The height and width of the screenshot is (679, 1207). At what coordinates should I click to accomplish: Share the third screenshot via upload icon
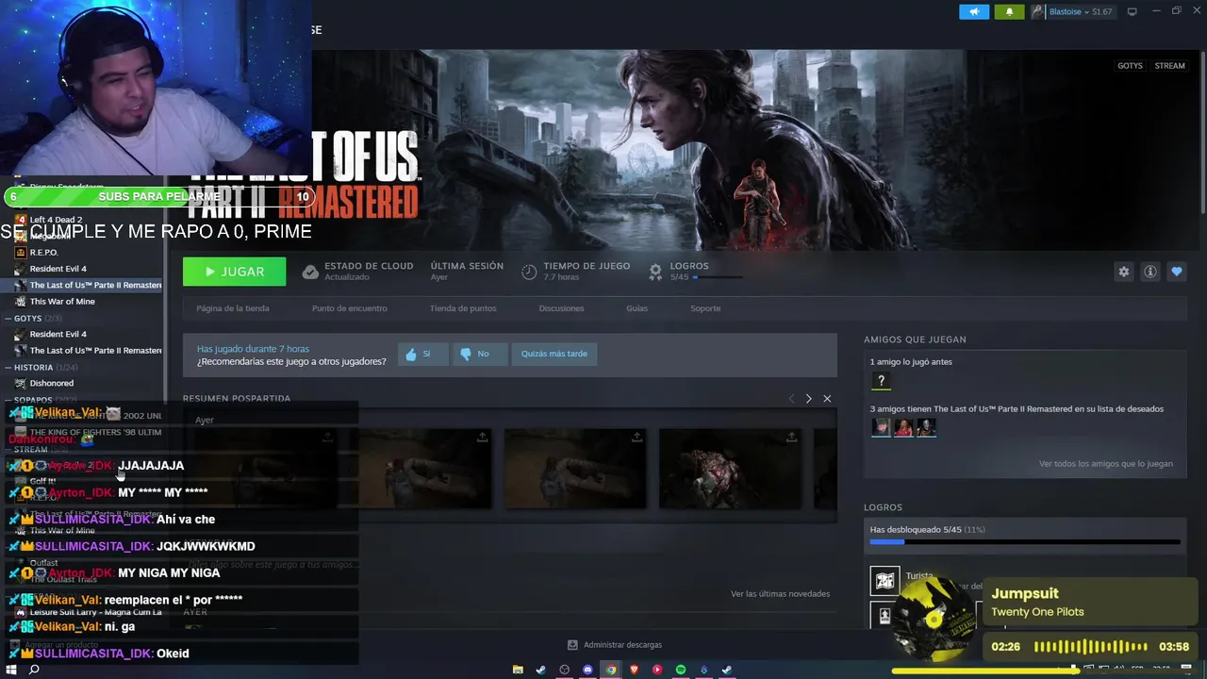coord(637,437)
